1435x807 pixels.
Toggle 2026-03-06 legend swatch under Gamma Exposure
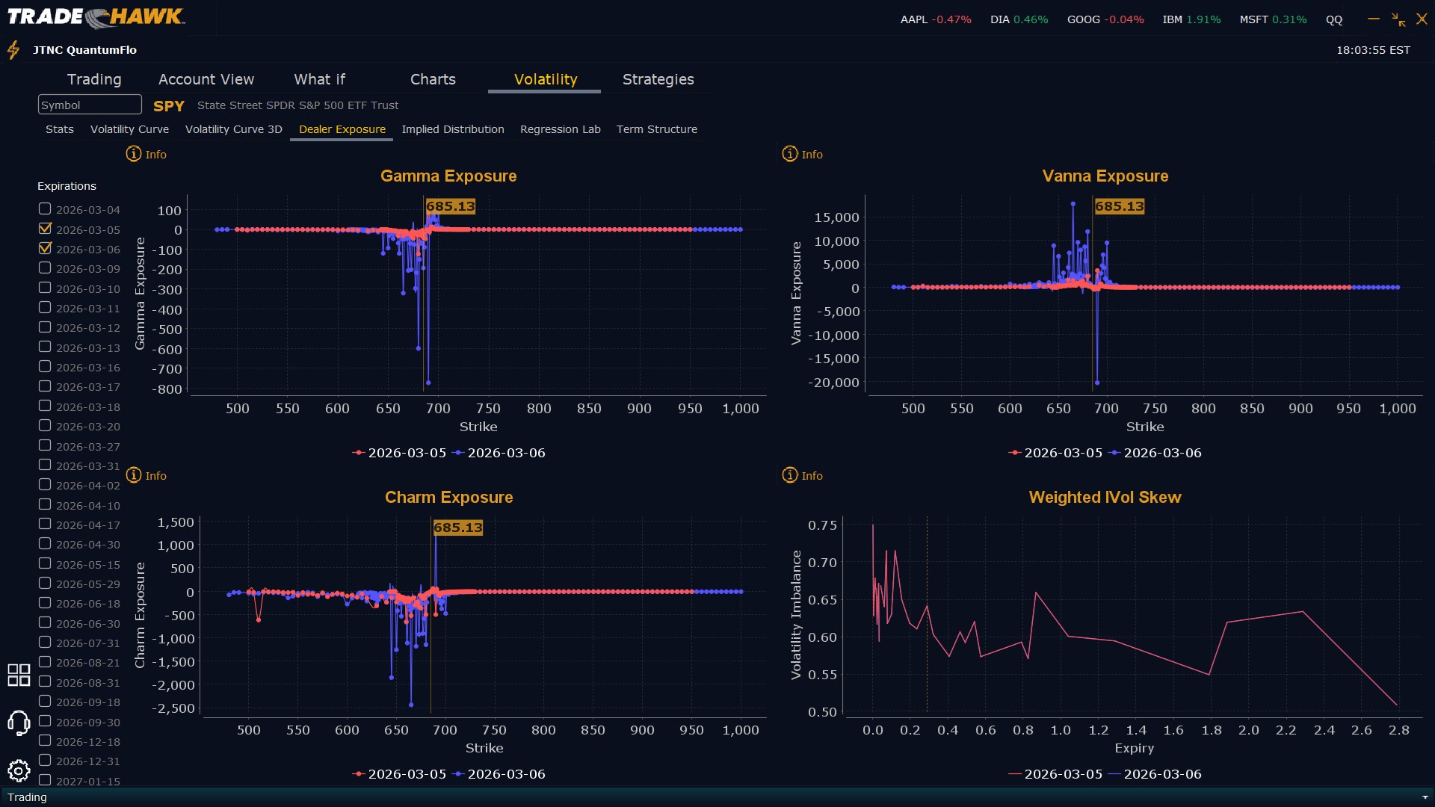click(x=458, y=453)
